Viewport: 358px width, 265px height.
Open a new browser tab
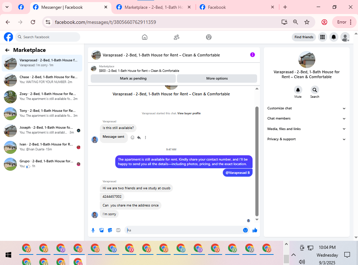(x=285, y=7)
